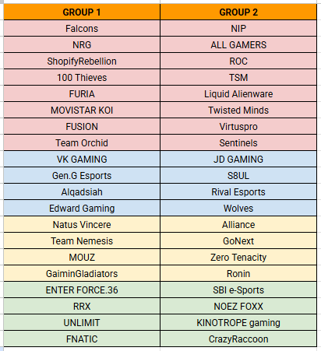Select the S8UL cell
Viewport: 321px width, 351px height.
point(238,175)
